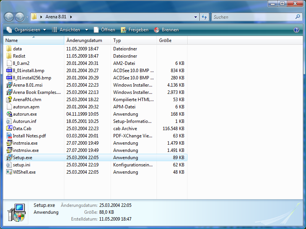The width and height of the screenshot is (306, 229).
Task: Go forward with the Forward arrow
Action: point(20,17)
